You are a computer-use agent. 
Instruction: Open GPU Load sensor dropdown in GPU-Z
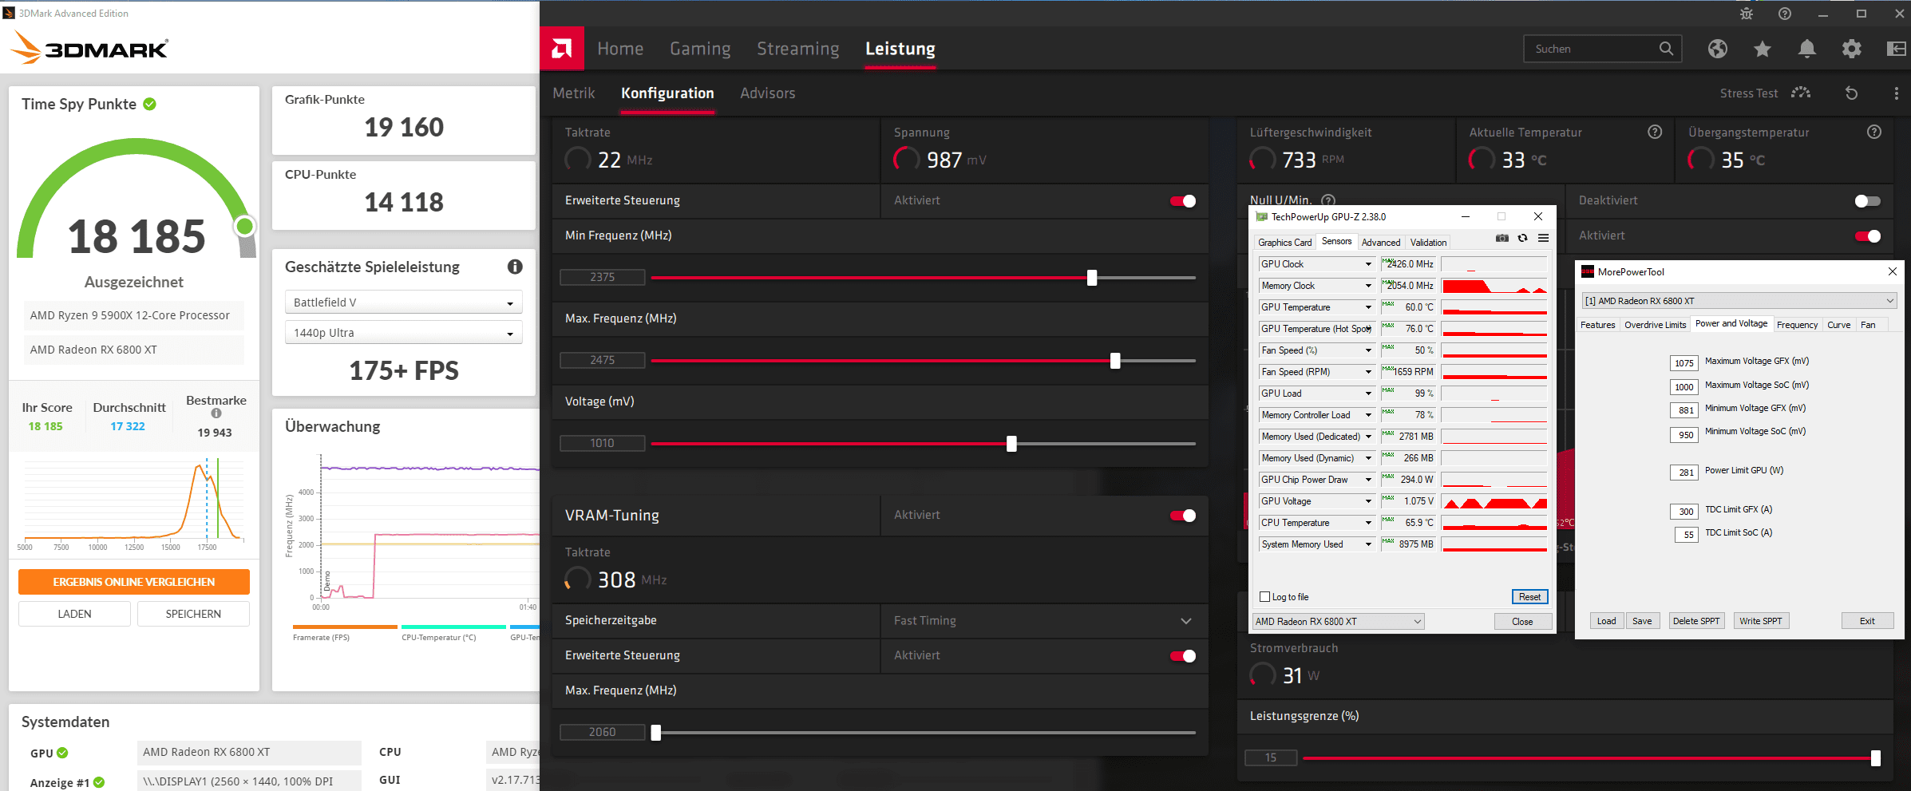[1368, 394]
